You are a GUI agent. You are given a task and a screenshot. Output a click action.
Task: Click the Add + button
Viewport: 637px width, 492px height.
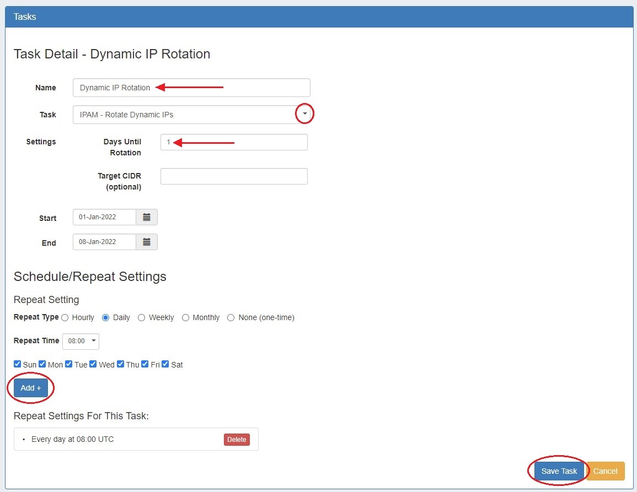[x=31, y=388]
